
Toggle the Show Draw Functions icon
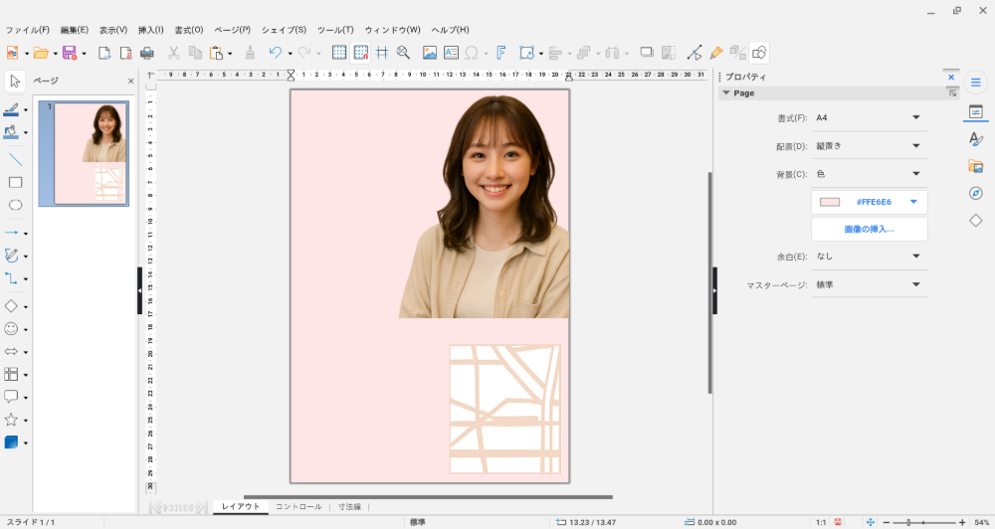pyautogui.click(x=759, y=53)
